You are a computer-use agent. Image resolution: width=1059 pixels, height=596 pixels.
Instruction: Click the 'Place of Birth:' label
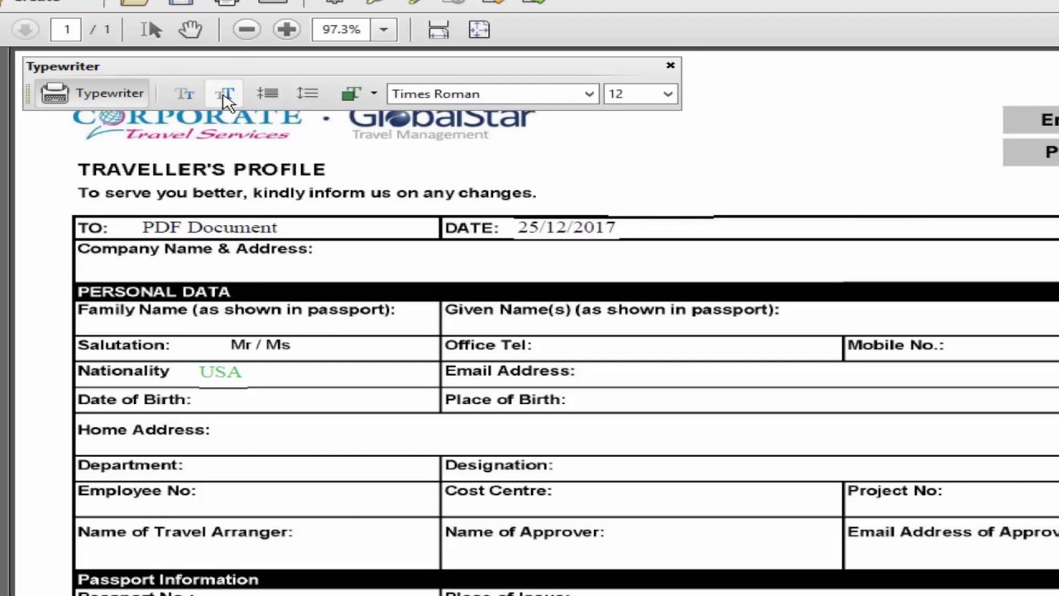(505, 400)
